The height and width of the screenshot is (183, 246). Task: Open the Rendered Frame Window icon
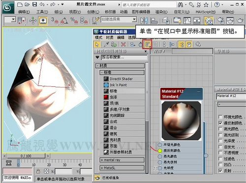pos(230,21)
